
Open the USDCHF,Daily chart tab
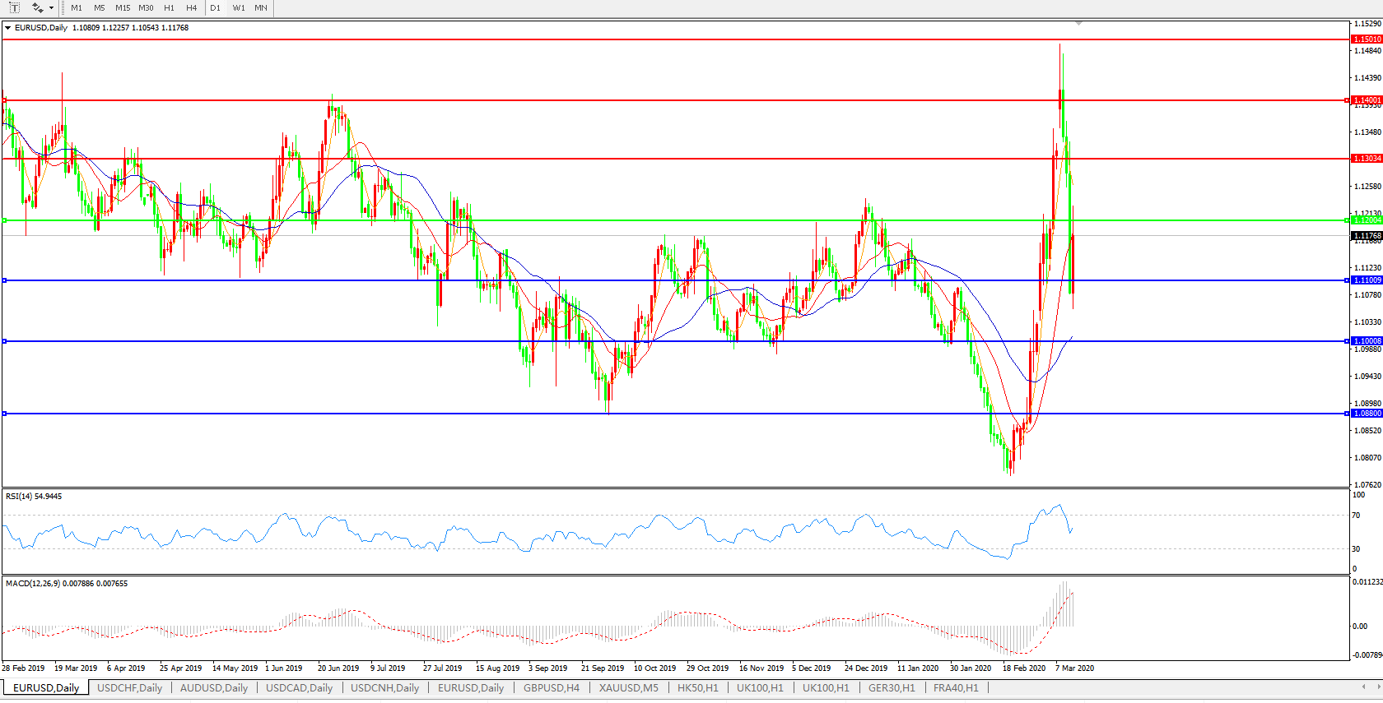coord(129,688)
